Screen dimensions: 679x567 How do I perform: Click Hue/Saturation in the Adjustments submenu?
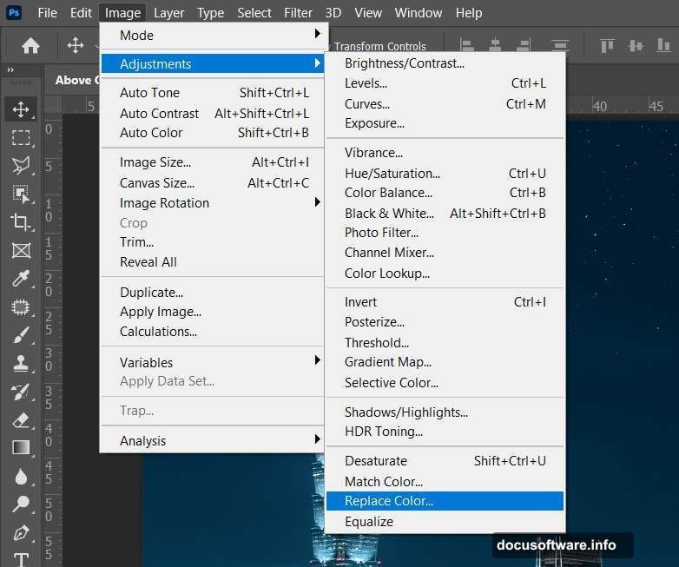tap(392, 174)
